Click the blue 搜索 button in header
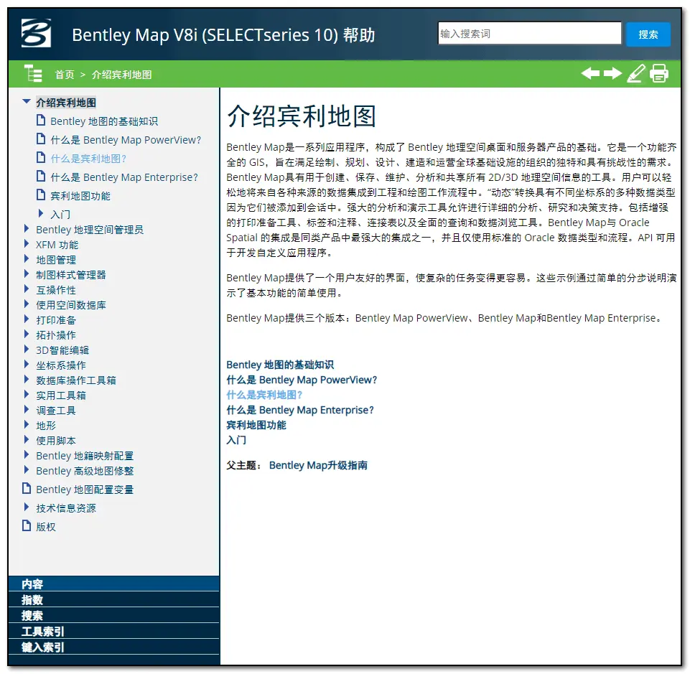This screenshot has width=690, height=674. 648,34
